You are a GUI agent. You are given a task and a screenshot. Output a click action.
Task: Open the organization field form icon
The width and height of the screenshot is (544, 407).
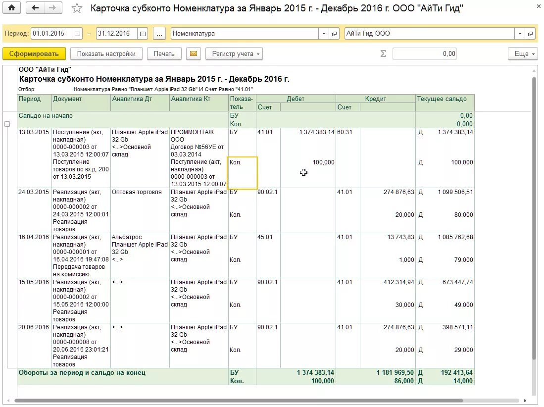pyautogui.click(x=530, y=34)
